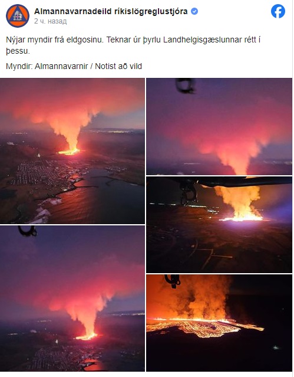Click the Facebook logo icon
Image resolution: width=294 pixels, height=377 pixels.
pyautogui.click(x=278, y=11)
